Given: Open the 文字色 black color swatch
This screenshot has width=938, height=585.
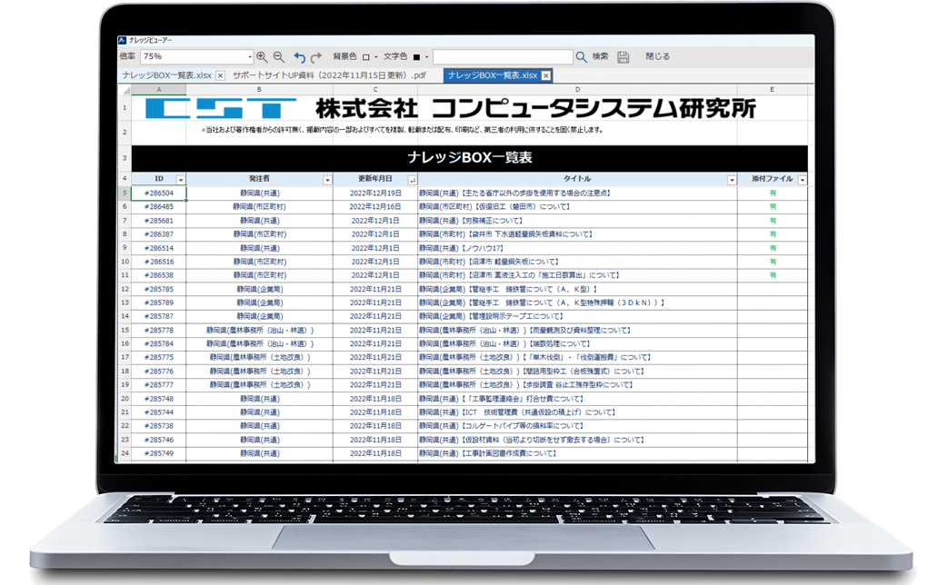Looking at the screenshot, I should (416, 56).
